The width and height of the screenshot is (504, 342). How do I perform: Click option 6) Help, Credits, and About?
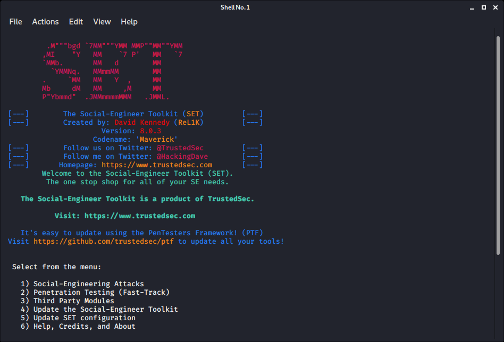tap(78, 326)
